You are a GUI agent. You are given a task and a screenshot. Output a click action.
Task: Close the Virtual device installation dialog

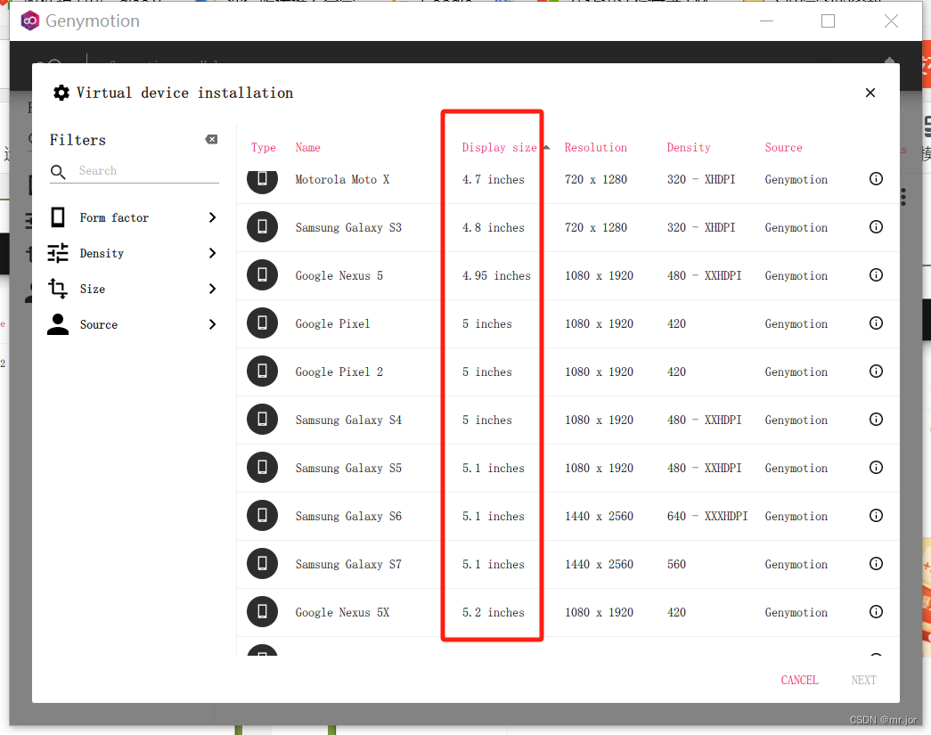tap(870, 93)
